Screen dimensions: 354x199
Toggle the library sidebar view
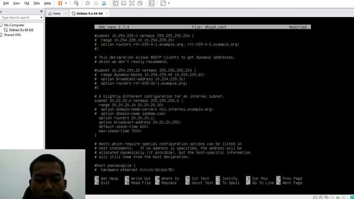[116, 3]
